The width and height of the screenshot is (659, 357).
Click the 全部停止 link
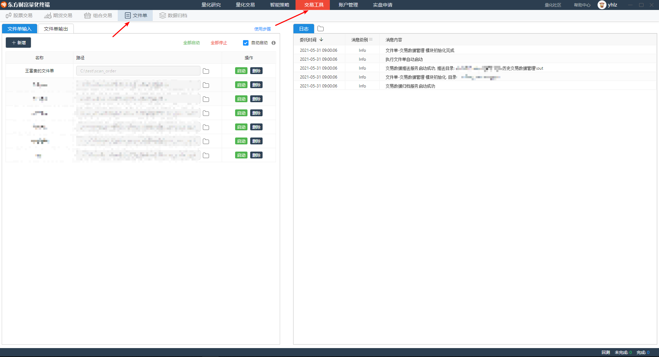(219, 43)
